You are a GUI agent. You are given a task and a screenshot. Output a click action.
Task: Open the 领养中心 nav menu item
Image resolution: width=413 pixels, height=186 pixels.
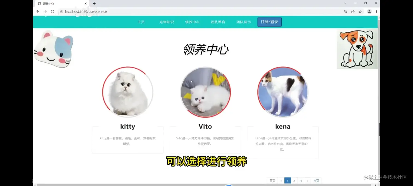point(192,22)
